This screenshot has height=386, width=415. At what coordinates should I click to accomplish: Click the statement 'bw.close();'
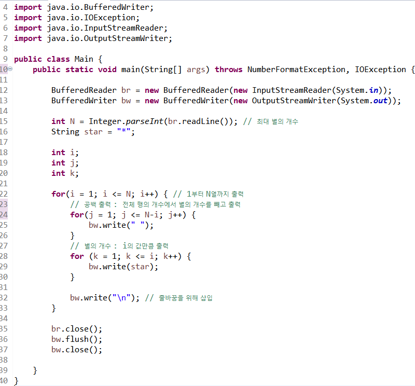(x=77, y=350)
